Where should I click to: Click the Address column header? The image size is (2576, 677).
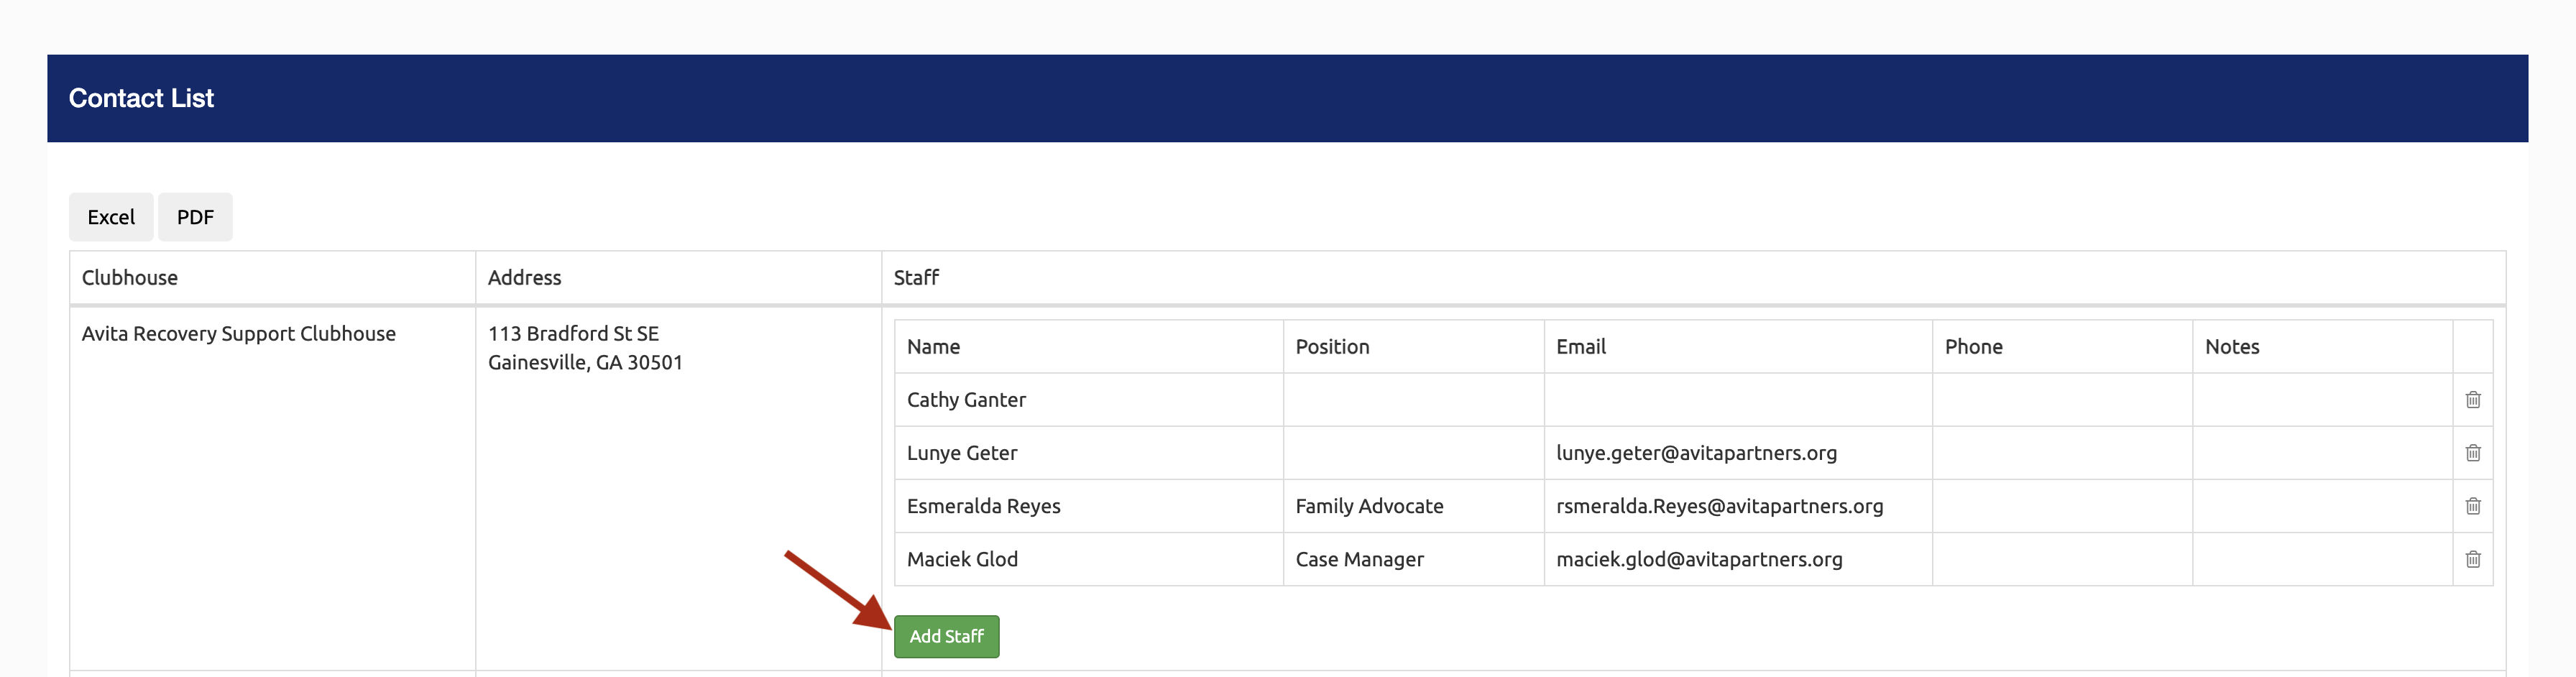coord(524,278)
